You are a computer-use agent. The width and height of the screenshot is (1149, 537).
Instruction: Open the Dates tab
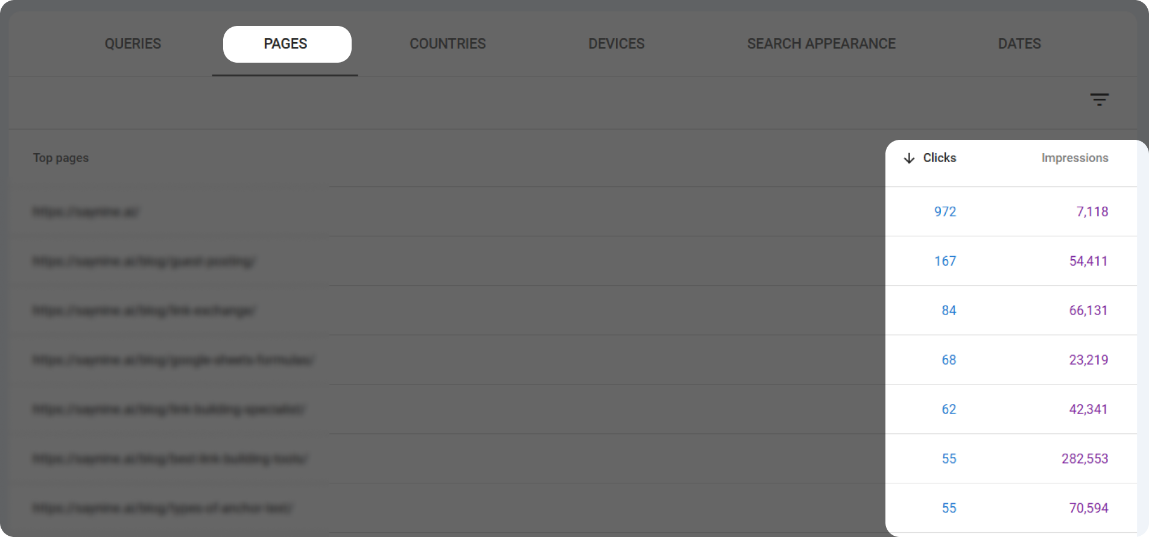point(1019,43)
